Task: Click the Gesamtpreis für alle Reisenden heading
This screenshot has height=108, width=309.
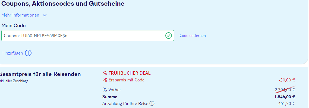Action: tap(40, 74)
